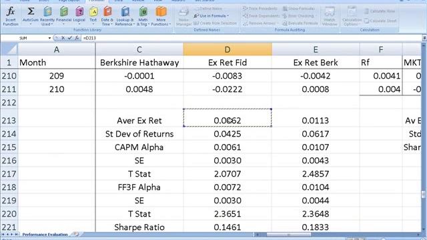Confirm the formula entry with checkmark
Image resolution: width=427 pixels, height=240 pixels.
(69, 38)
